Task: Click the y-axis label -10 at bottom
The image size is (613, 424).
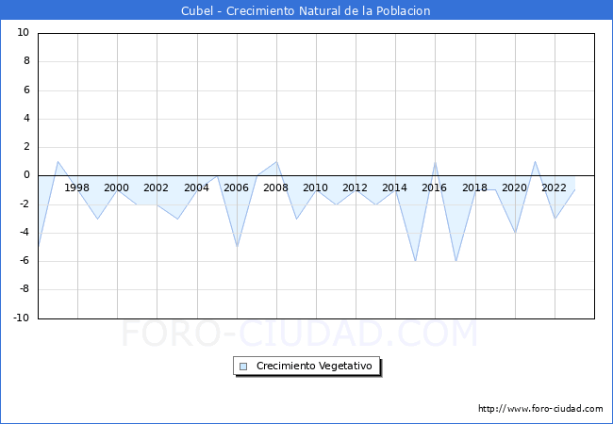Action: (x=21, y=318)
